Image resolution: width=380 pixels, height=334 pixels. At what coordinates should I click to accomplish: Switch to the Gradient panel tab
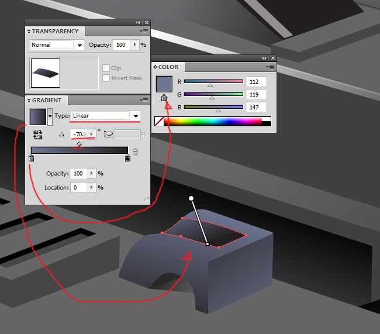tap(47, 101)
